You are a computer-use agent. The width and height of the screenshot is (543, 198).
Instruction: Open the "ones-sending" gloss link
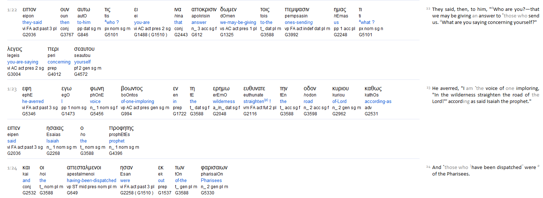(299, 22)
